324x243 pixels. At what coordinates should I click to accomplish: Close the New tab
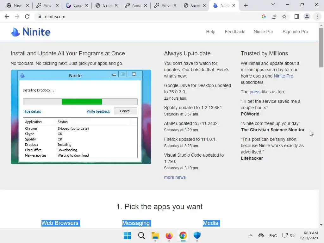pyautogui.click(x=28, y=6)
